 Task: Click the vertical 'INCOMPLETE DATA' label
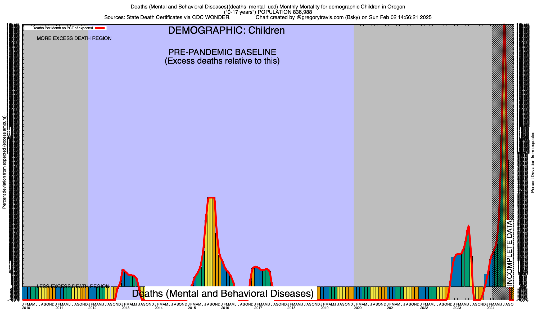509,253
